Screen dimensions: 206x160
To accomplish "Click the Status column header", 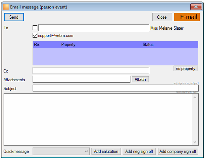I will tap(148, 45).
